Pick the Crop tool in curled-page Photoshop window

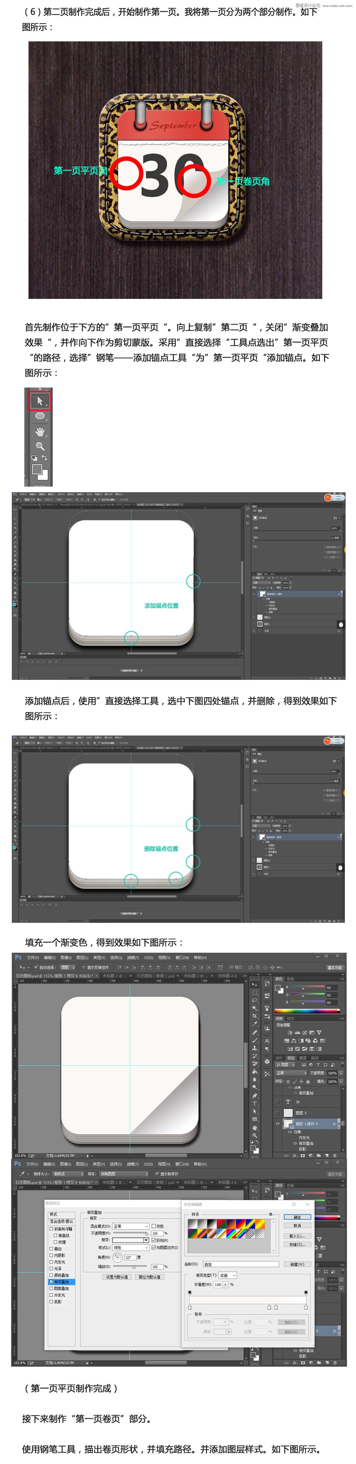click(255, 1016)
